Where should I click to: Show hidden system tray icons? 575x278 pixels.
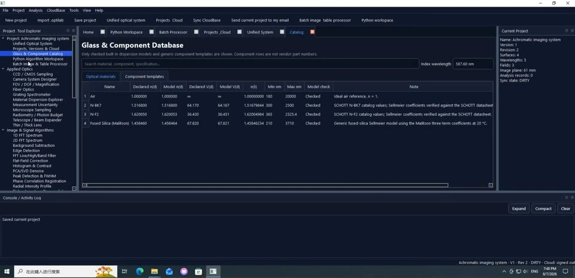click(504, 271)
